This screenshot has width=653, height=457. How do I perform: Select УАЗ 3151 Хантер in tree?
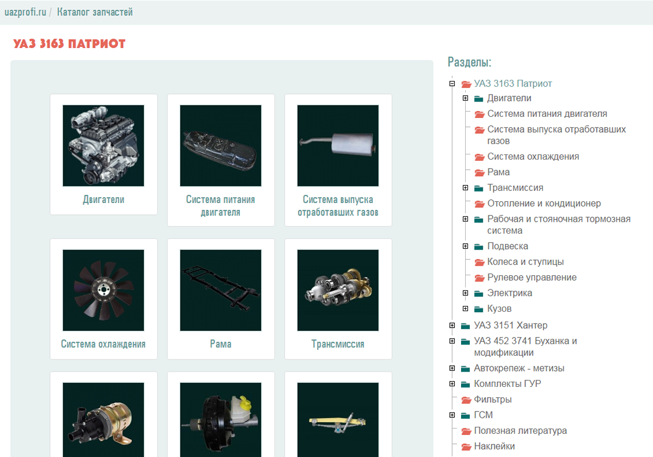(x=511, y=325)
